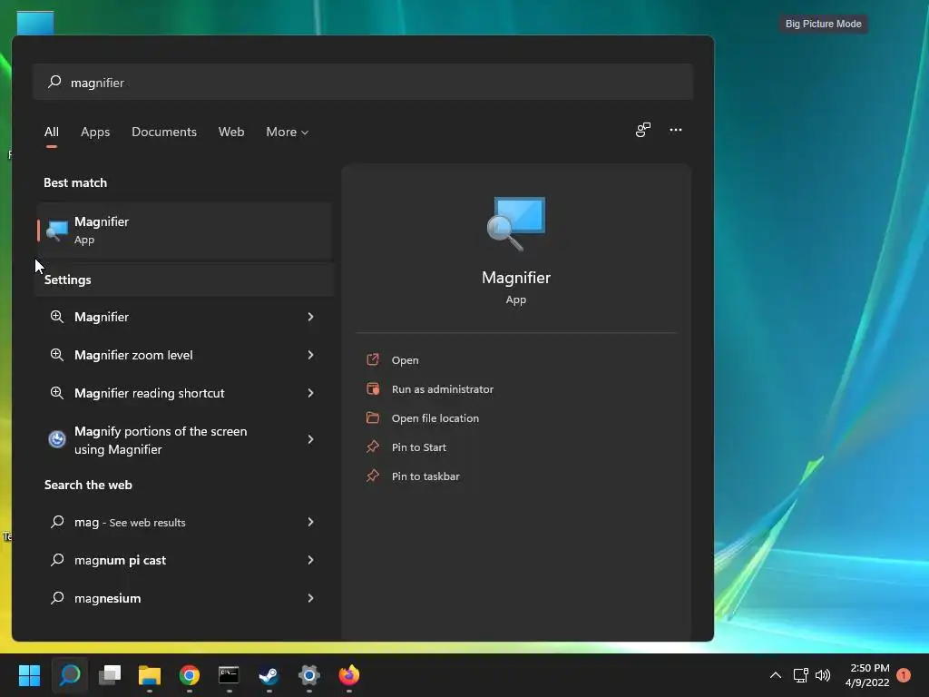Open the Magnifier app best match result

[183, 231]
